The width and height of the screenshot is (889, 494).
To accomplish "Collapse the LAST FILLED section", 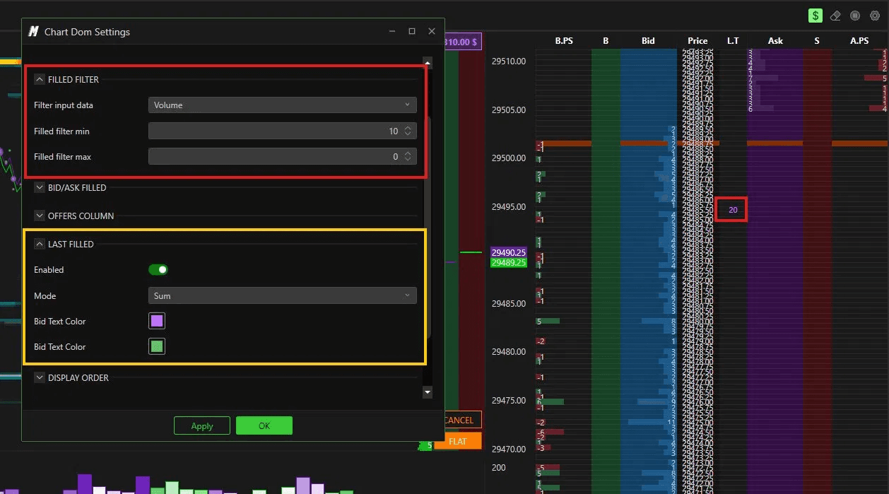I will (x=40, y=244).
